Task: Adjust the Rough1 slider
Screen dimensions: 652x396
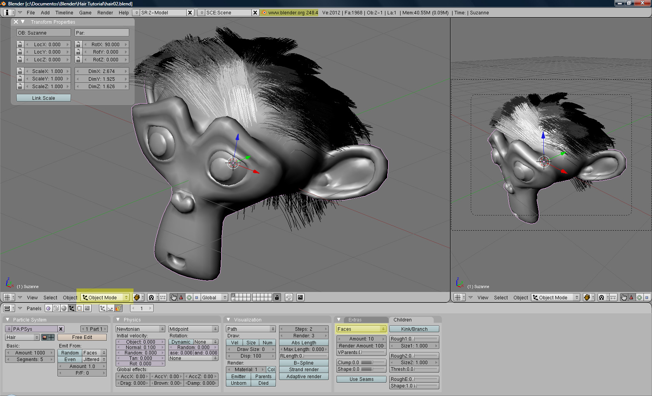Action: click(x=414, y=339)
